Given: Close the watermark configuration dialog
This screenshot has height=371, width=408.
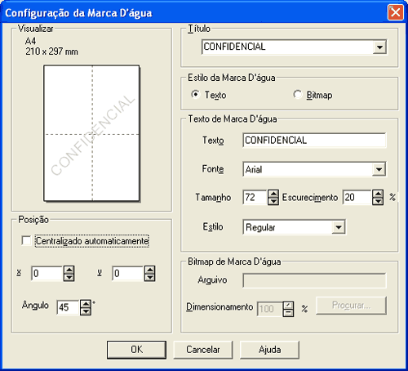Looking at the screenshot, I should tap(396, 12).
